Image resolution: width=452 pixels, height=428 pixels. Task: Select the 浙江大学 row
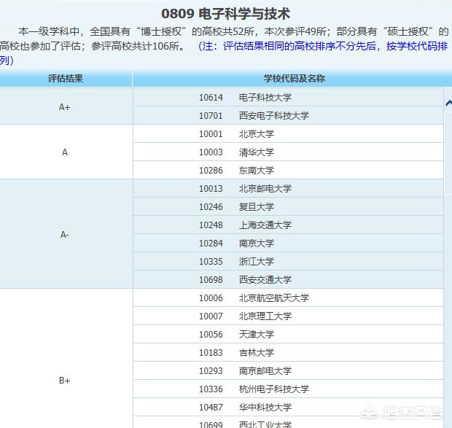256,262
